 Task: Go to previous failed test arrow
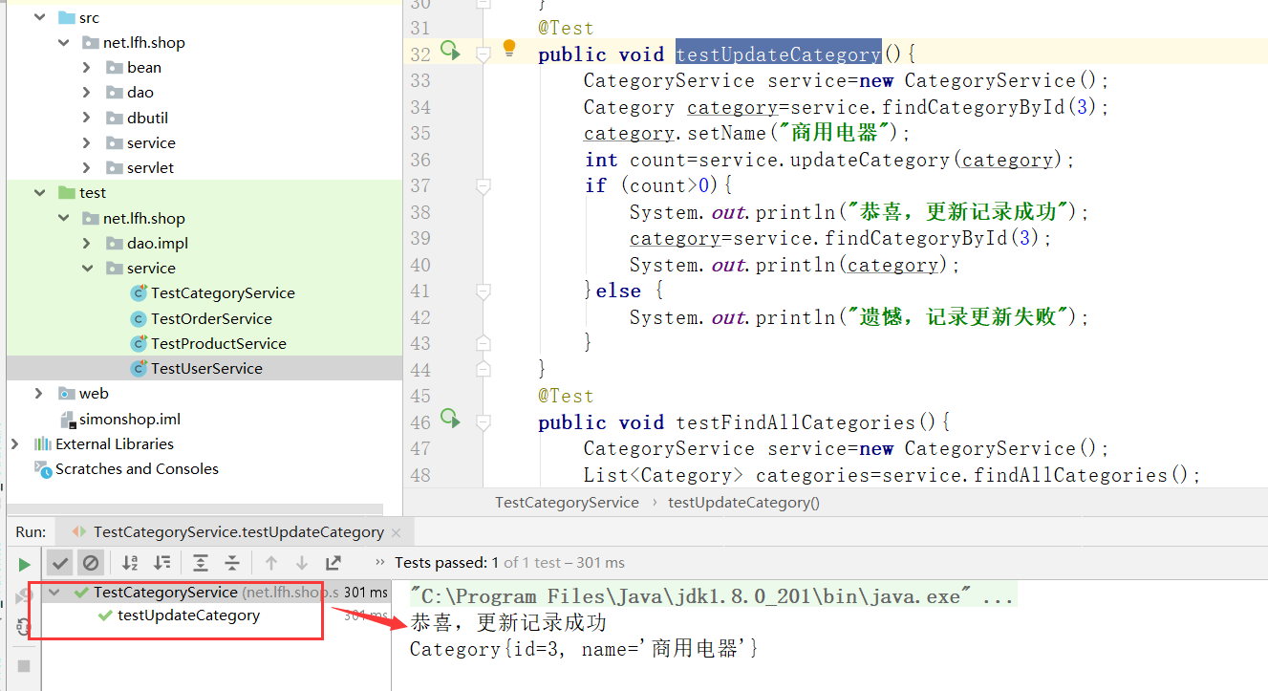point(271,564)
